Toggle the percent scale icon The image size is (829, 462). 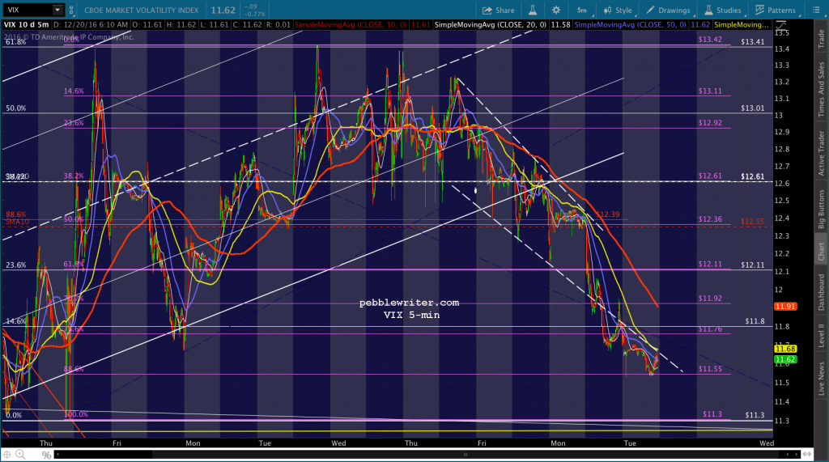point(46,455)
